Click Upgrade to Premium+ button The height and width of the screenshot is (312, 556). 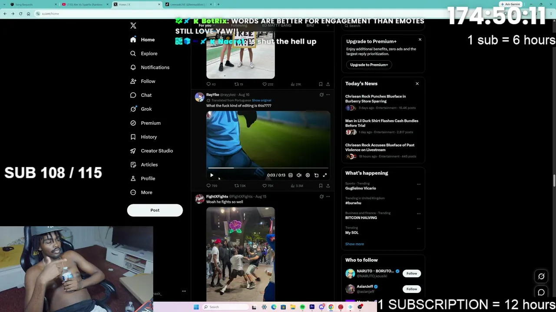click(x=369, y=65)
